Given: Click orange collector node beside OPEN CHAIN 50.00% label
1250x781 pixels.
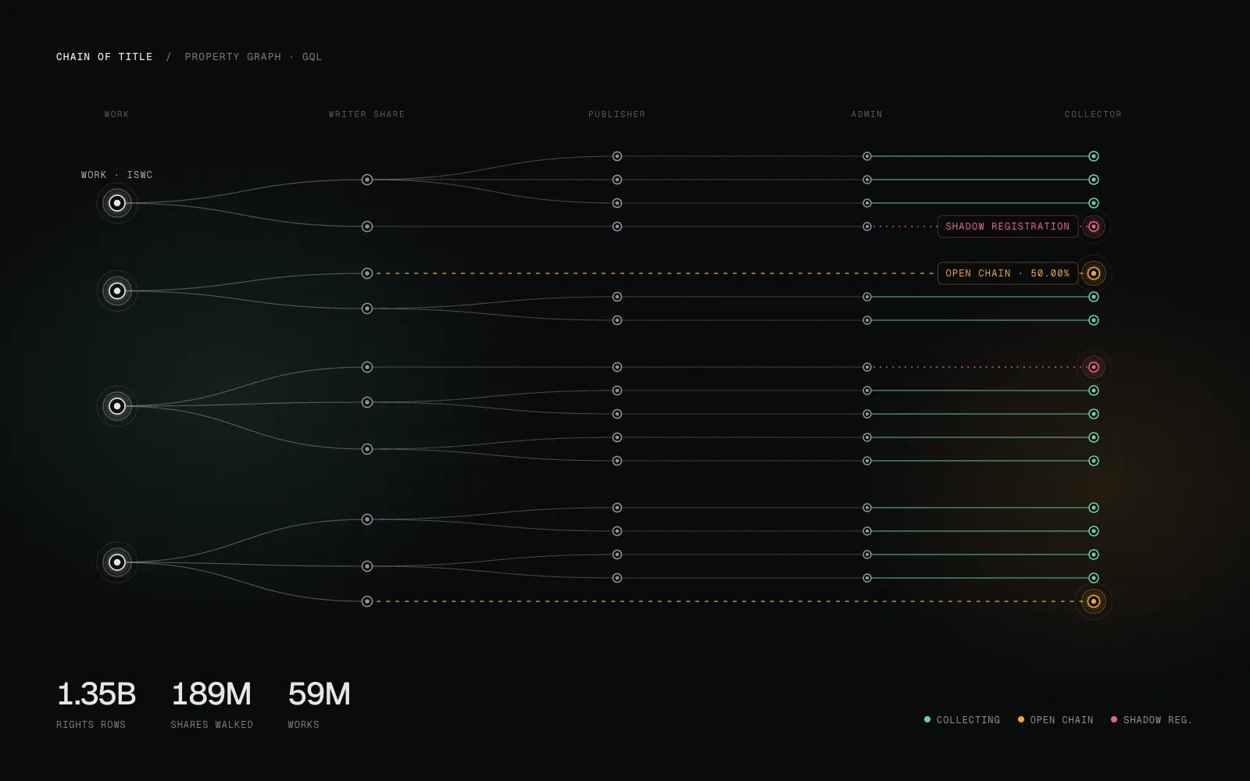Looking at the screenshot, I should [1094, 273].
